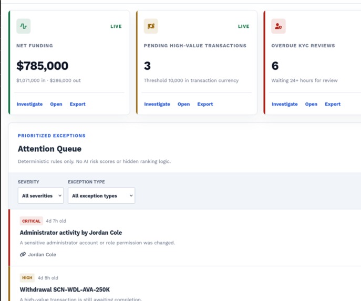Open Administrator activity by Jordan Cole exception

pos(71,233)
